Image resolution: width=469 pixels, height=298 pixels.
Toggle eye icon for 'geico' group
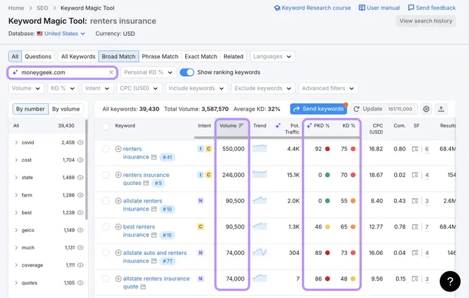click(x=80, y=230)
